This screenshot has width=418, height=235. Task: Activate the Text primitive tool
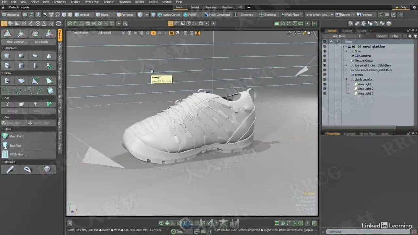click(x=49, y=66)
